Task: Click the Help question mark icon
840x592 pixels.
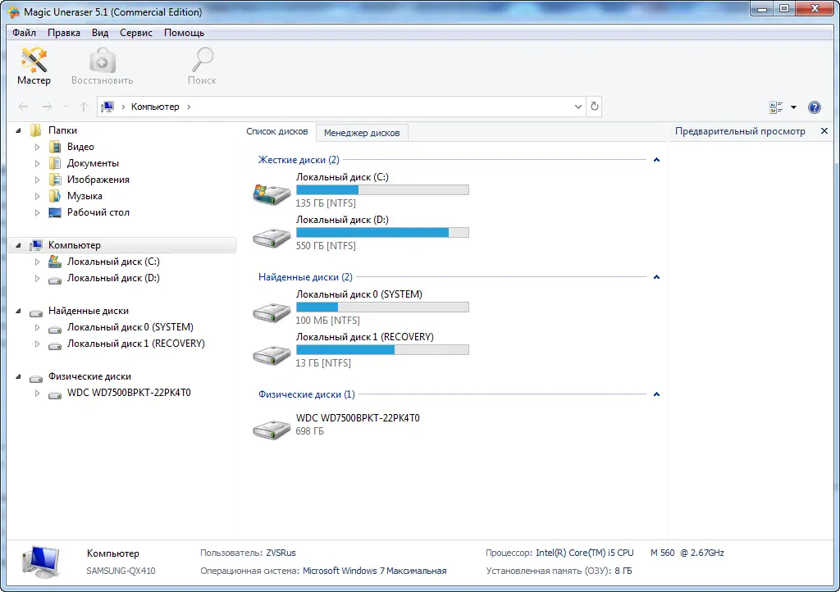Action: [x=814, y=107]
